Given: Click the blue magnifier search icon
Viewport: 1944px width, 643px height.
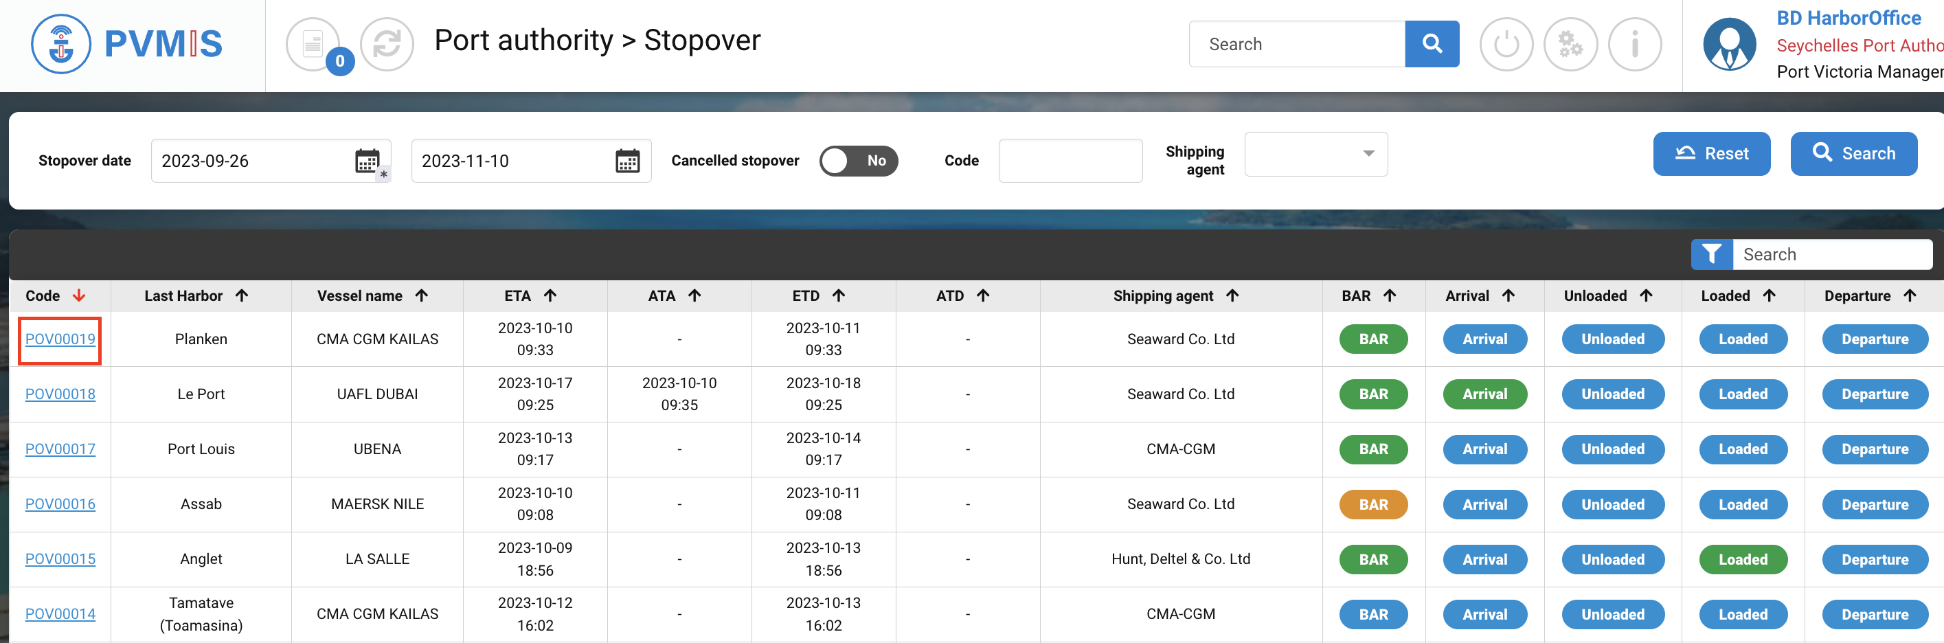Looking at the screenshot, I should (1431, 44).
